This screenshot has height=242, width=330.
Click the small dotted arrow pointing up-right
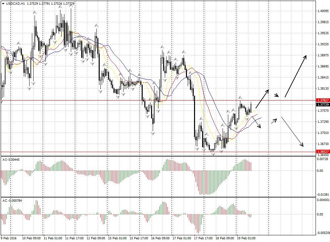pos(275,120)
